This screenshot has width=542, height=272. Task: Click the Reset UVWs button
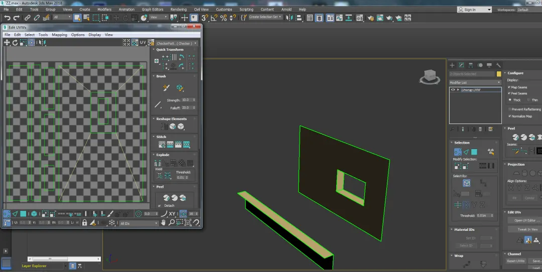(x=515, y=261)
